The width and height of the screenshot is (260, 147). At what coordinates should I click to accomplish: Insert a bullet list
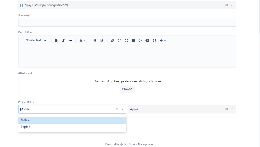[95, 41]
